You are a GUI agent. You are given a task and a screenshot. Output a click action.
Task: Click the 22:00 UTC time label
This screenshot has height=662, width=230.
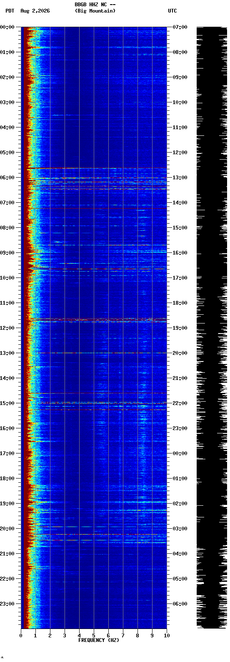tap(180, 403)
